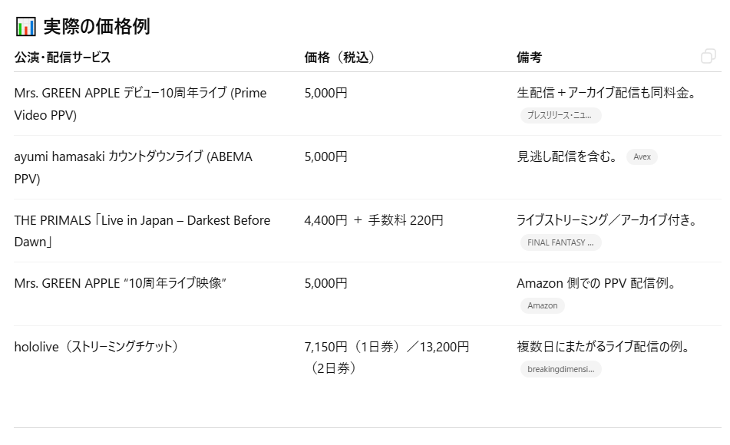Select the THE PRIMALS Live in Japan cell
The image size is (730, 445).
(x=142, y=230)
